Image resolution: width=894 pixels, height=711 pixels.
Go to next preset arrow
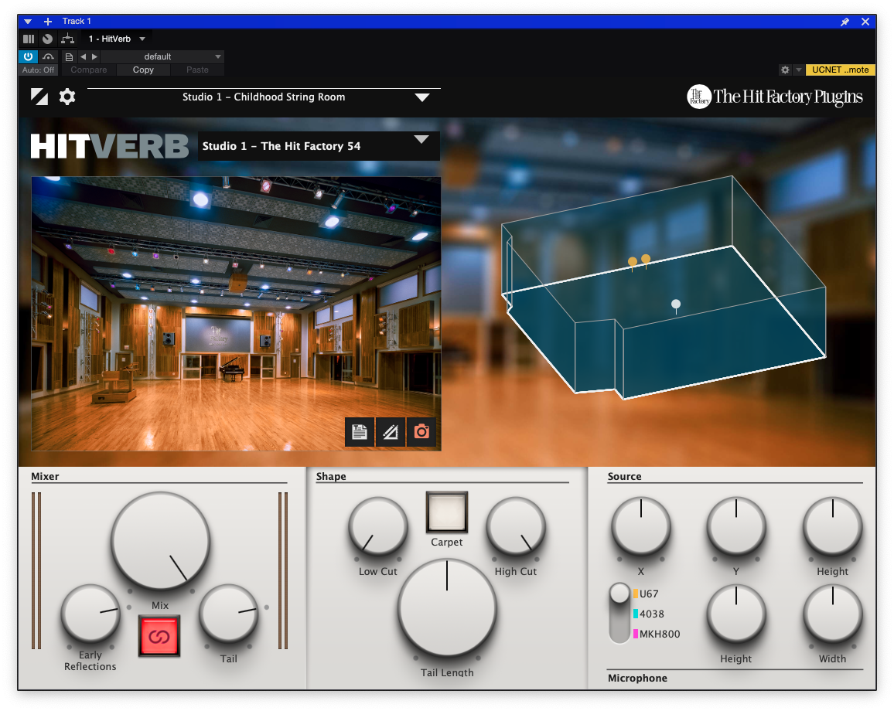[94, 56]
